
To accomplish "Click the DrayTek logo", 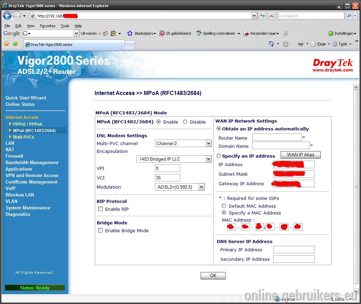I will [x=332, y=65].
